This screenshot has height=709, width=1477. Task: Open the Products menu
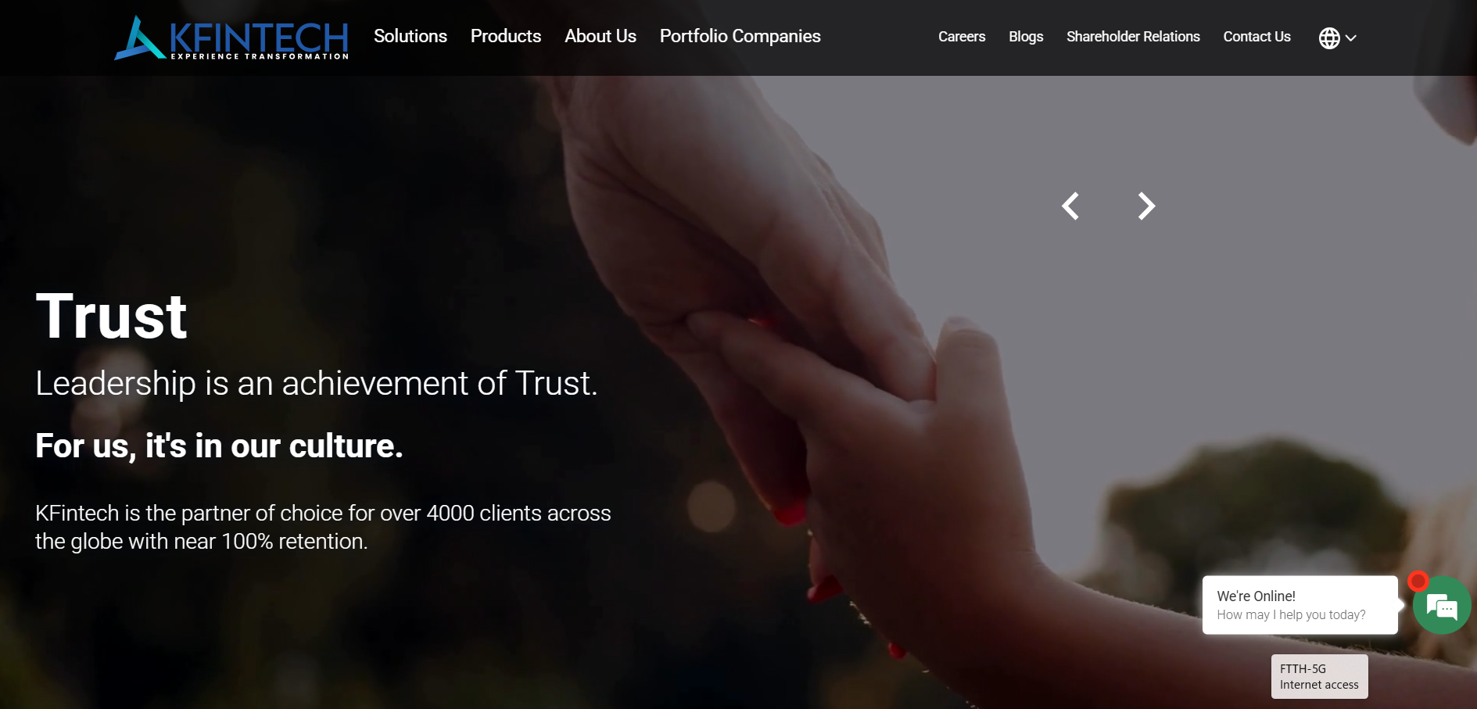506,36
